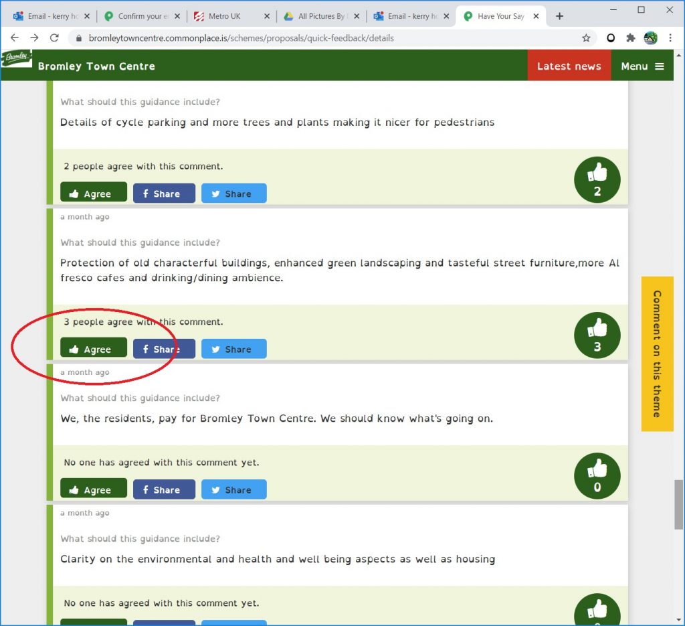Open Chrome's three-dot settings menu

pyautogui.click(x=670, y=38)
